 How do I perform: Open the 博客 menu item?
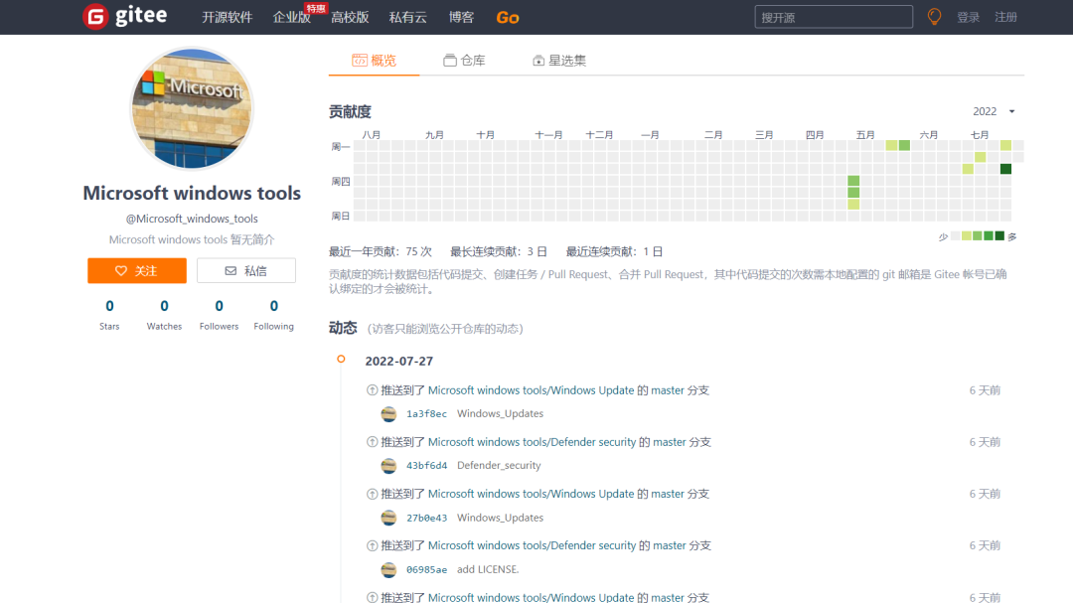(x=461, y=17)
